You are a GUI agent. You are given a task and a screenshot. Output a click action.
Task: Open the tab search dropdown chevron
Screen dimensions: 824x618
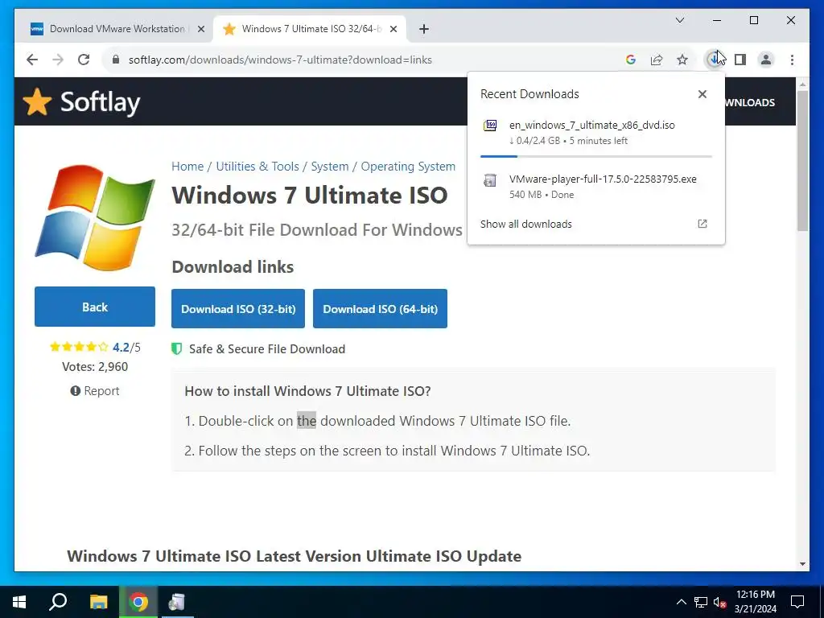pyautogui.click(x=679, y=20)
